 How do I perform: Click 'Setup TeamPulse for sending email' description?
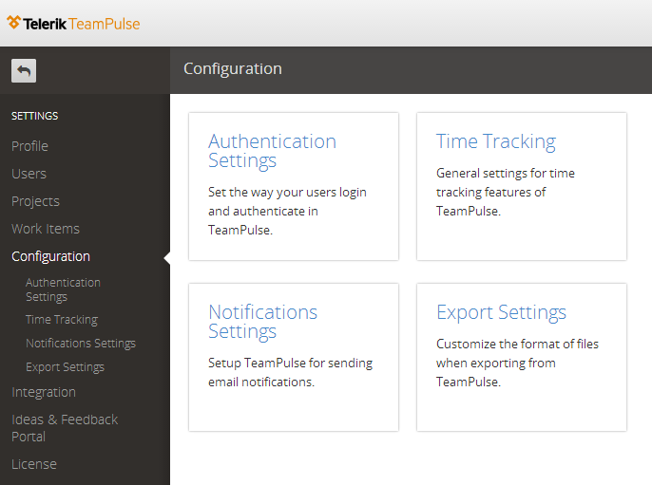coord(290,372)
